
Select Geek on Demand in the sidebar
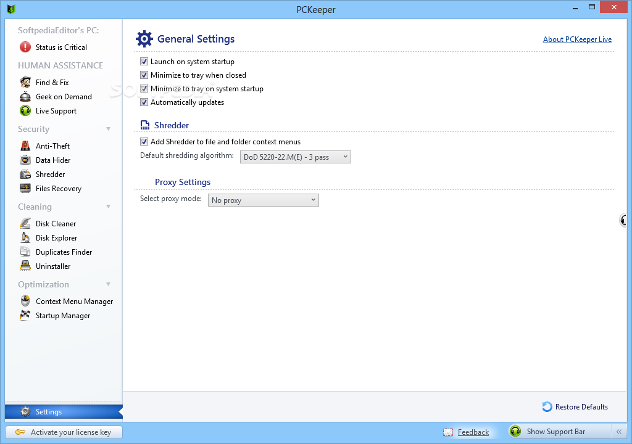[64, 97]
